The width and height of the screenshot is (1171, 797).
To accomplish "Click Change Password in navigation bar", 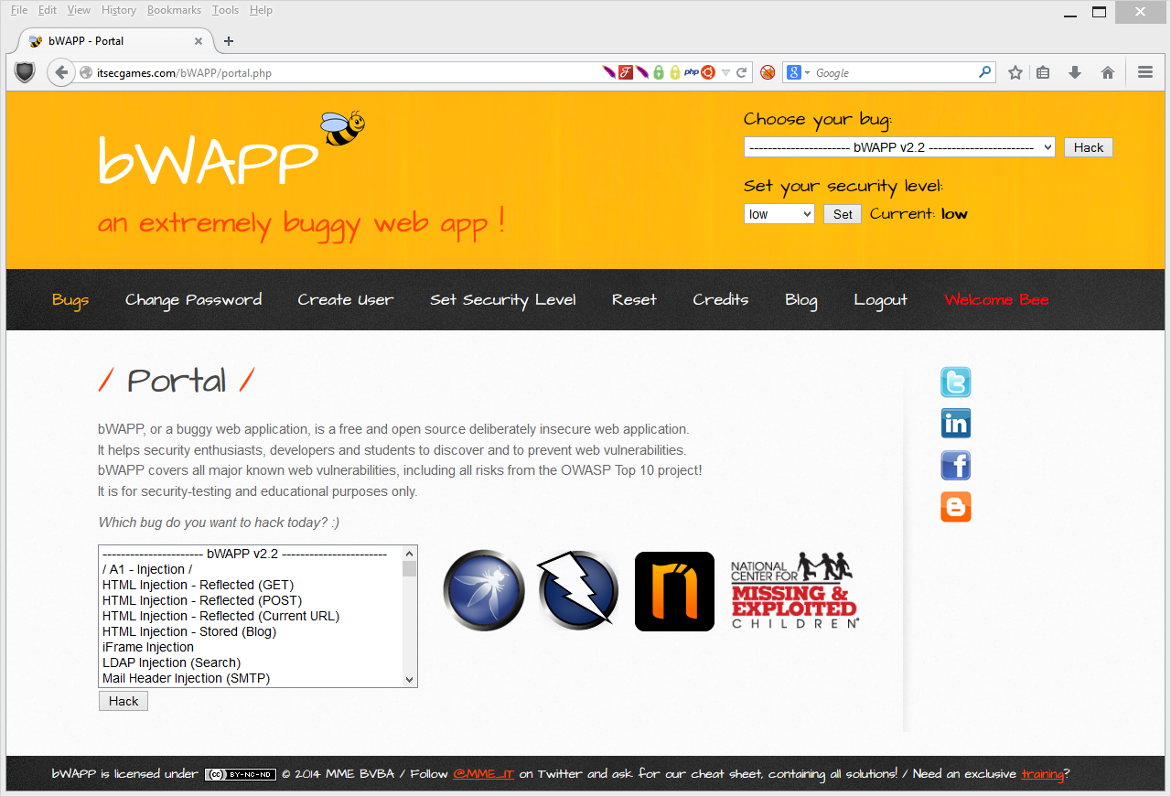I will click(193, 300).
